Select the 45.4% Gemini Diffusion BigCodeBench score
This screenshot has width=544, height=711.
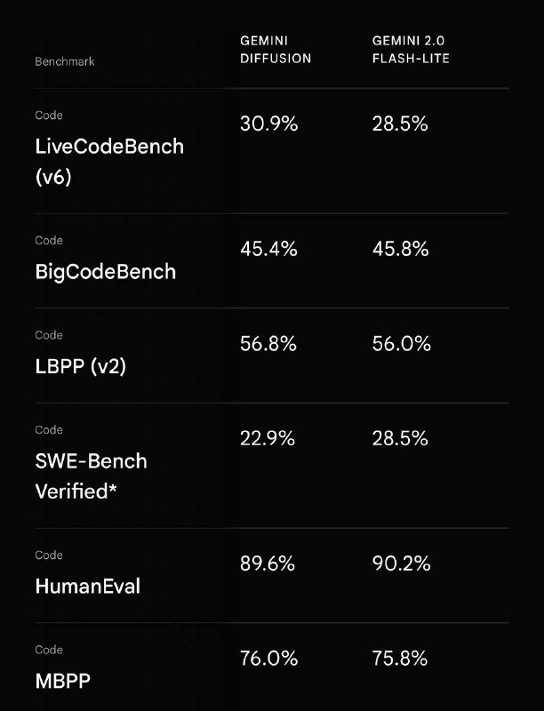coord(268,249)
